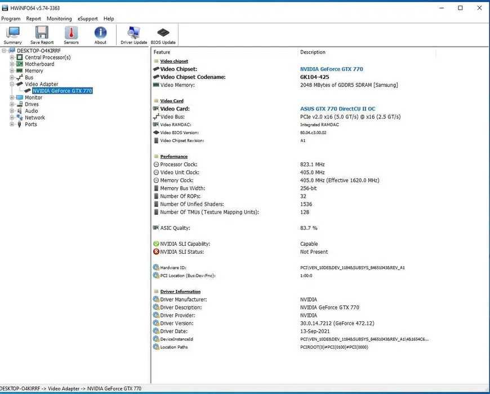
Task: Select Motherboard in the tree
Action: tap(39, 64)
